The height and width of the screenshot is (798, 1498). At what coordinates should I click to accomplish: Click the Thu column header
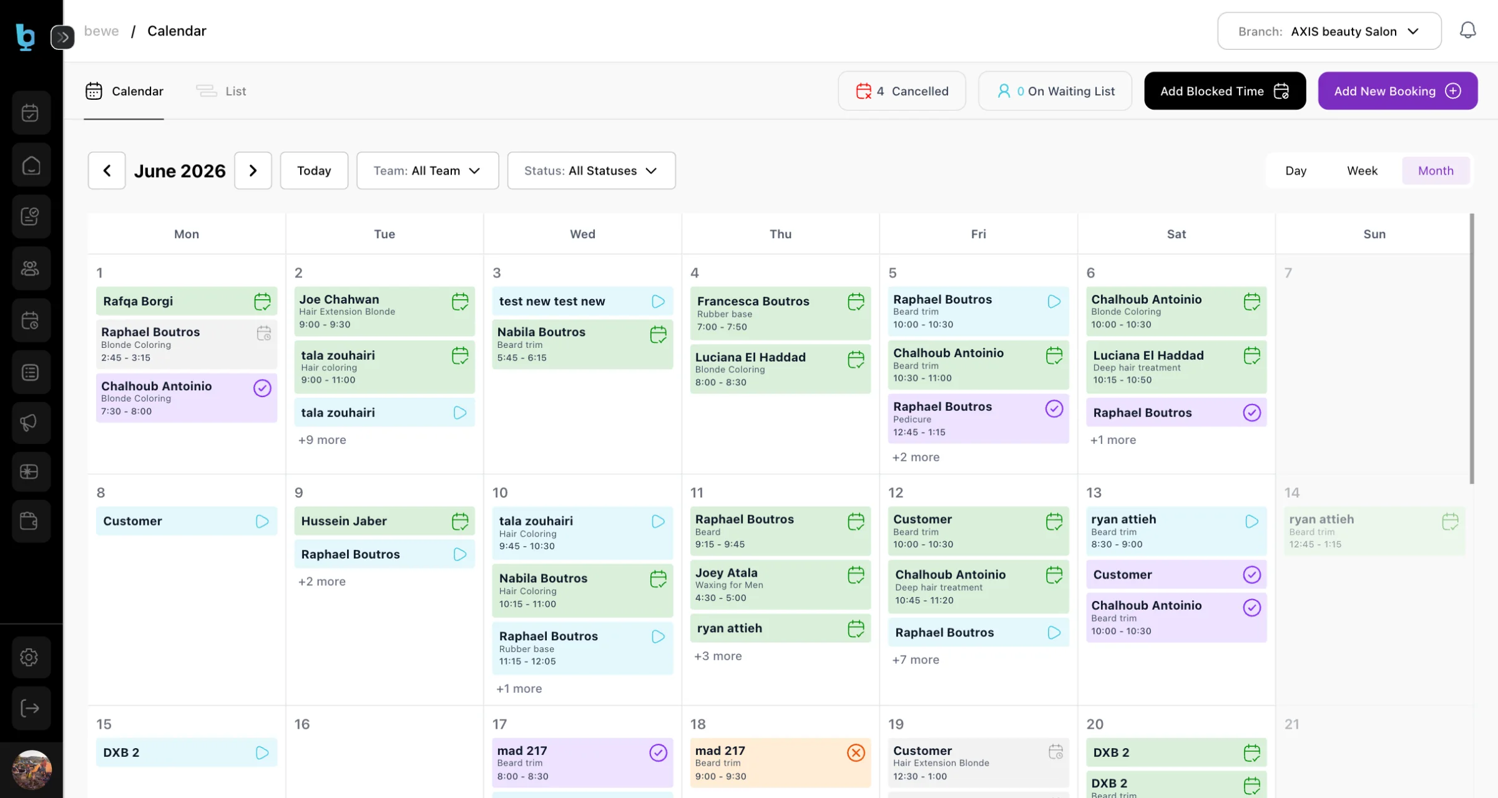point(780,234)
